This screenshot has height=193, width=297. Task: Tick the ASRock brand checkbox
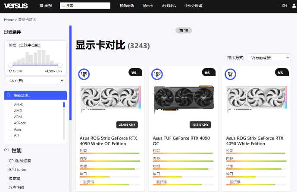[10, 123]
